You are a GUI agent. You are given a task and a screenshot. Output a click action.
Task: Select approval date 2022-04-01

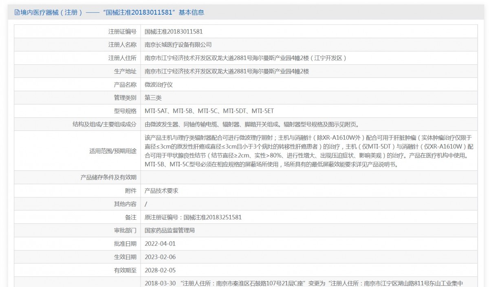161,244
